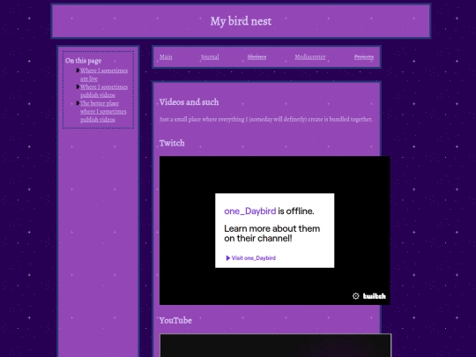Click the 'On this page' sidebar heading
This screenshot has height=357, width=476.
83,61
